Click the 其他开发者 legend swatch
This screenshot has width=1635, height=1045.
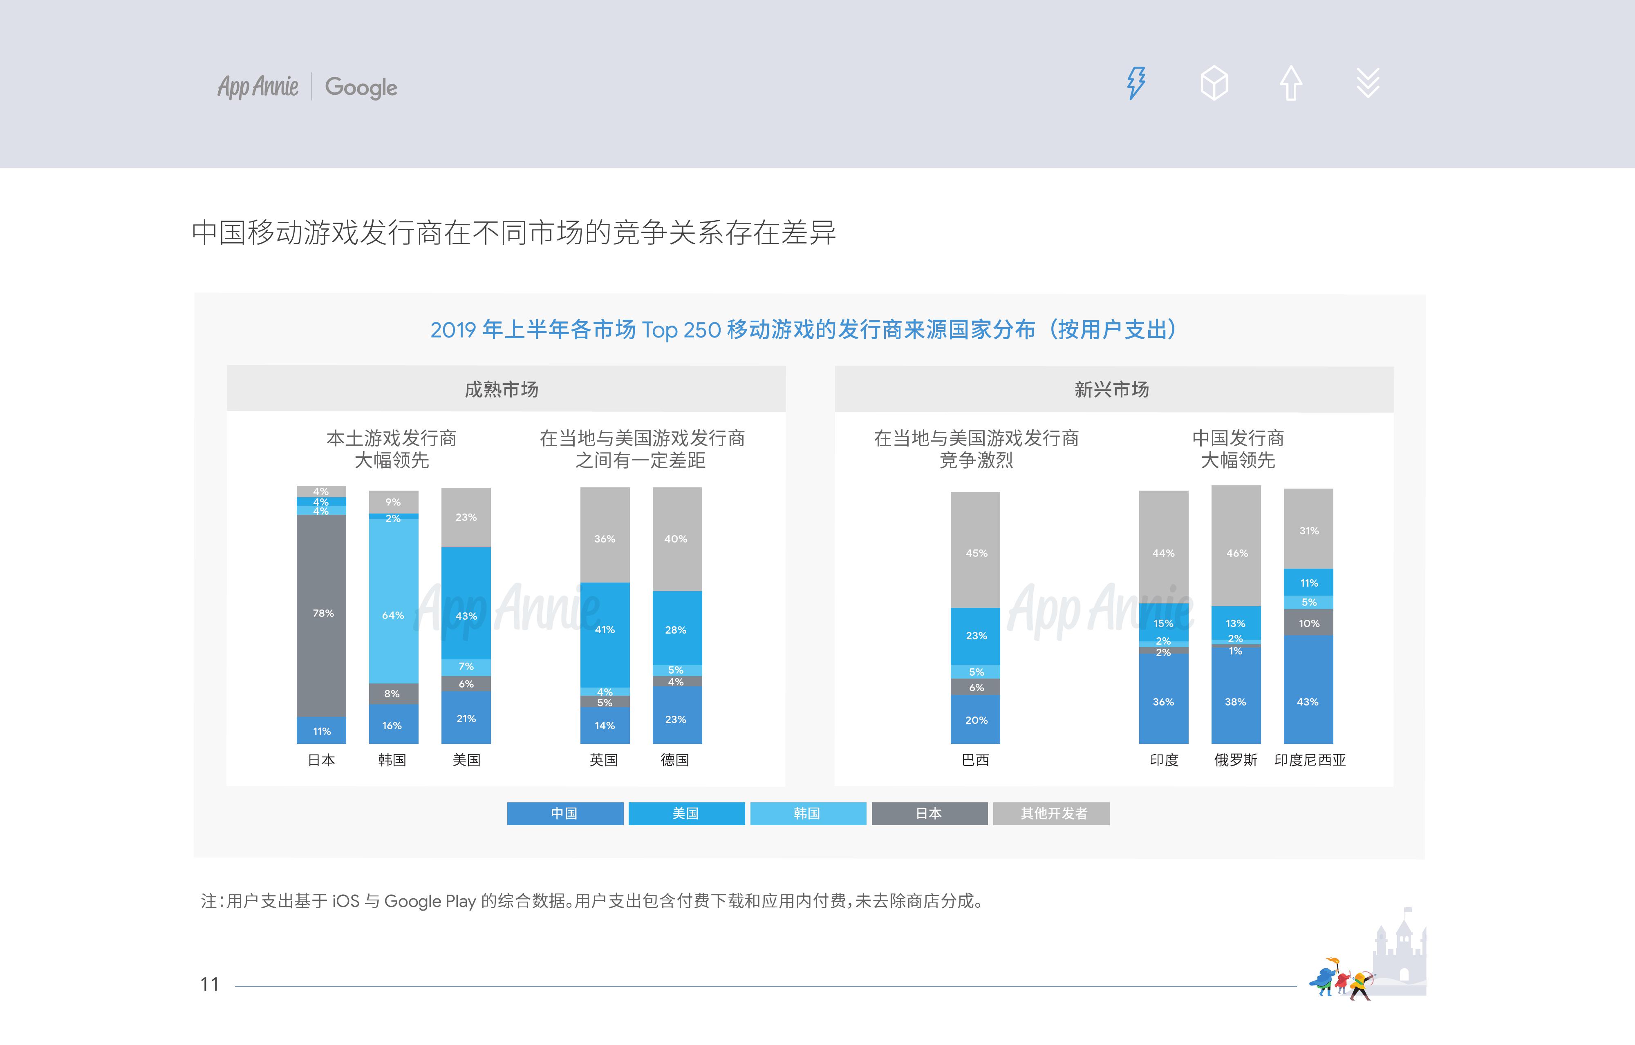[x=1051, y=814]
